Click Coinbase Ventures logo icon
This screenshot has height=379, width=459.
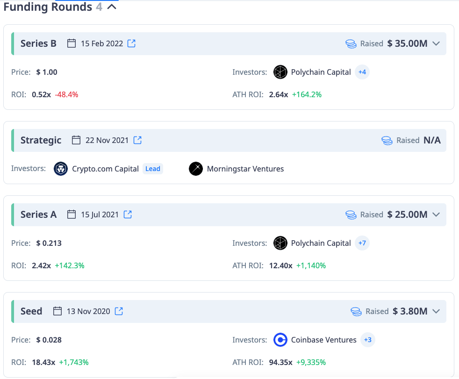[x=280, y=340]
